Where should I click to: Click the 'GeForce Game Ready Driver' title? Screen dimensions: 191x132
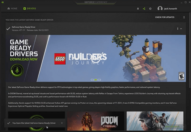[24, 27]
